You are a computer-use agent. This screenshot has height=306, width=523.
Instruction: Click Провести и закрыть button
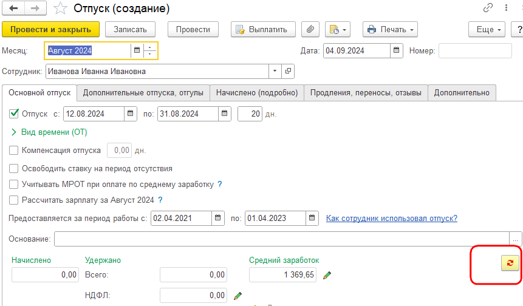[50, 29]
